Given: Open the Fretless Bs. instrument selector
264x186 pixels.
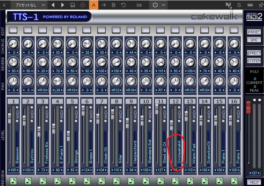Looking at the screenshot, I should [x=47, y=148].
